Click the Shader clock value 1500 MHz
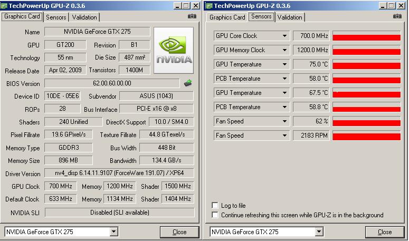The height and width of the screenshot is (241, 409). 178,186
